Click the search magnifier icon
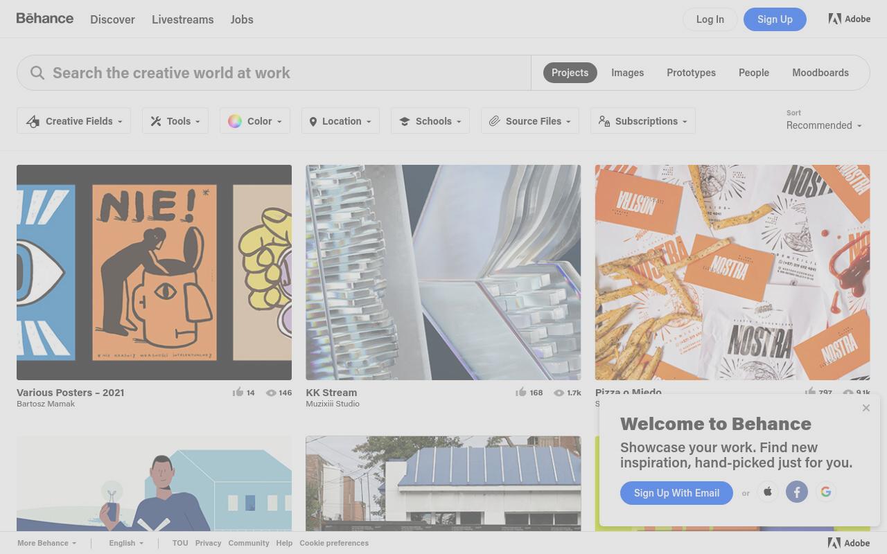Viewport: 887px width, 554px height. [37, 73]
